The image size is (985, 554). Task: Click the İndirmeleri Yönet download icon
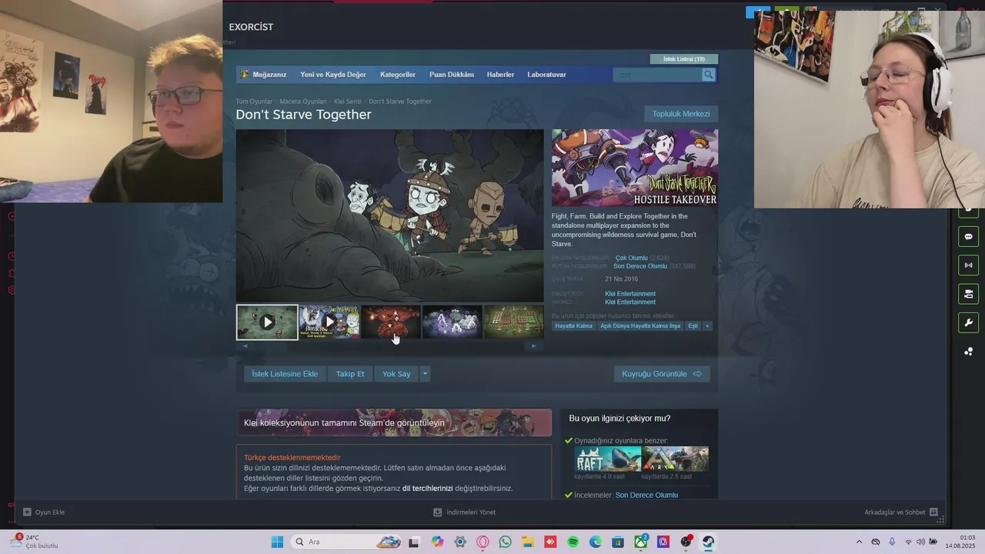pos(437,512)
